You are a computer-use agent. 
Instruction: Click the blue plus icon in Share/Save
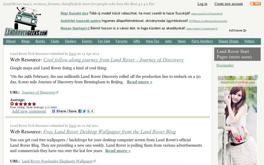(x=53, y=111)
